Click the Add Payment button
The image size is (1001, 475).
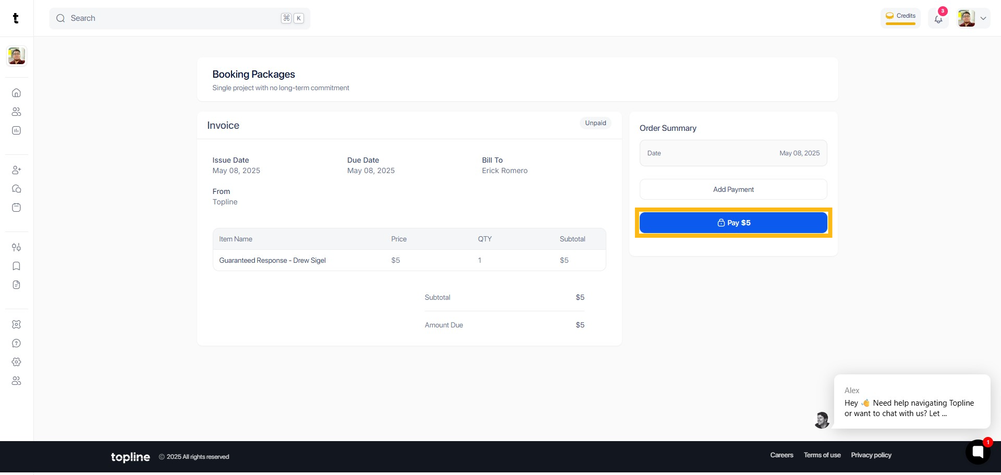coord(734,189)
